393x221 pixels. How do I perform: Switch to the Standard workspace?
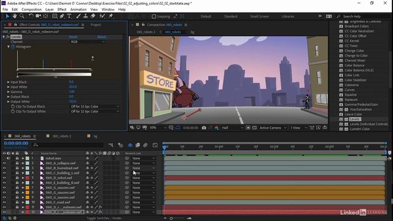pos(231,17)
